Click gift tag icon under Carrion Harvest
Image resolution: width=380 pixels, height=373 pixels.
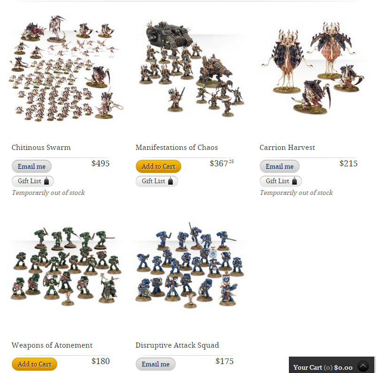295,181
